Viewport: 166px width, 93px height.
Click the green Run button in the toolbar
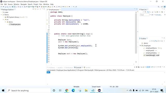[x=29, y=7]
